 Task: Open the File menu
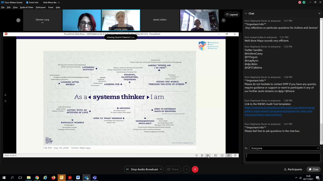coord(3,7)
